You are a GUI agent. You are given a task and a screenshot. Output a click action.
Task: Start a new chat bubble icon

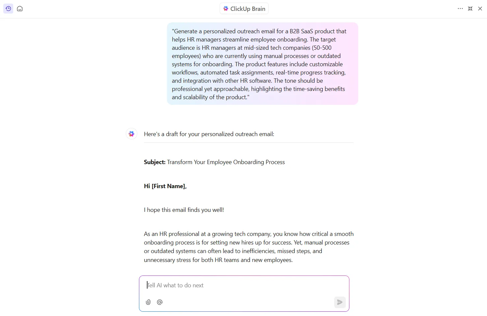(20, 9)
